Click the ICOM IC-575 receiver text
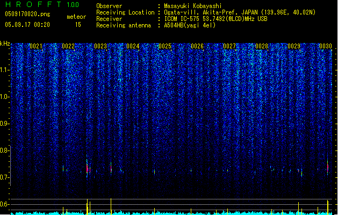The height and width of the screenshot is (215, 338). click(x=216, y=19)
